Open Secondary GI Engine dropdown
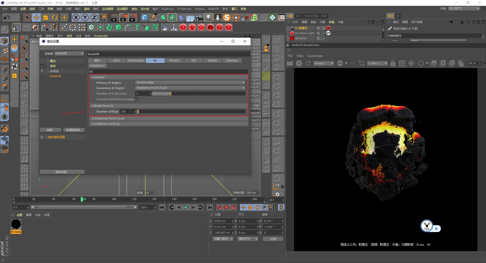This screenshot has width=486, height=263. click(190, 88)
